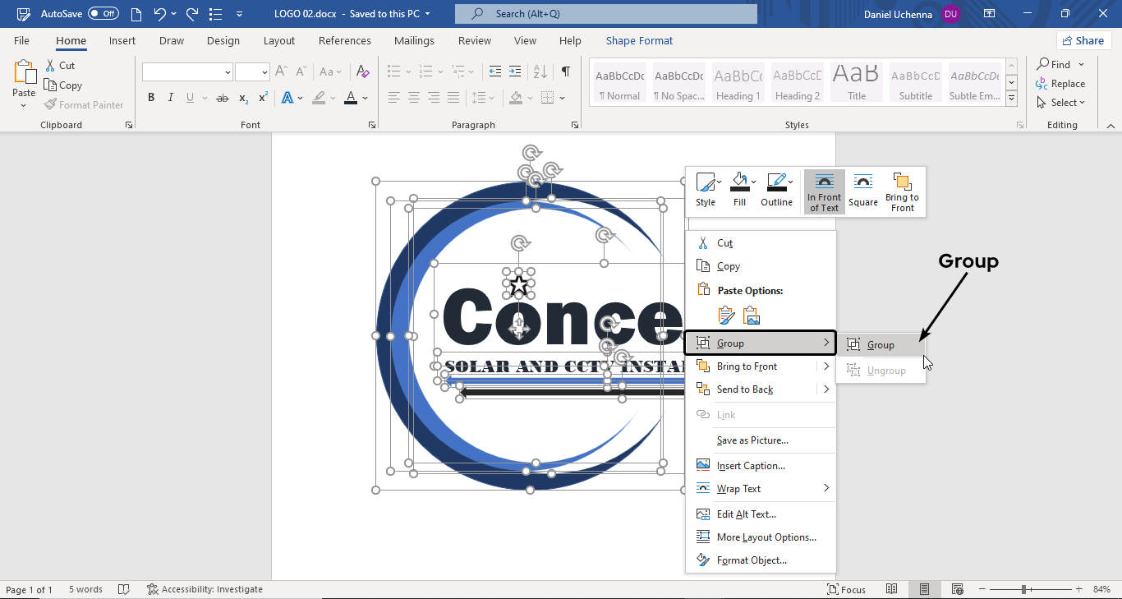The width and height of the screenshot is (1122, 599).
Task: Click the Italic formatting icon
Action: (x=171, y=98)
